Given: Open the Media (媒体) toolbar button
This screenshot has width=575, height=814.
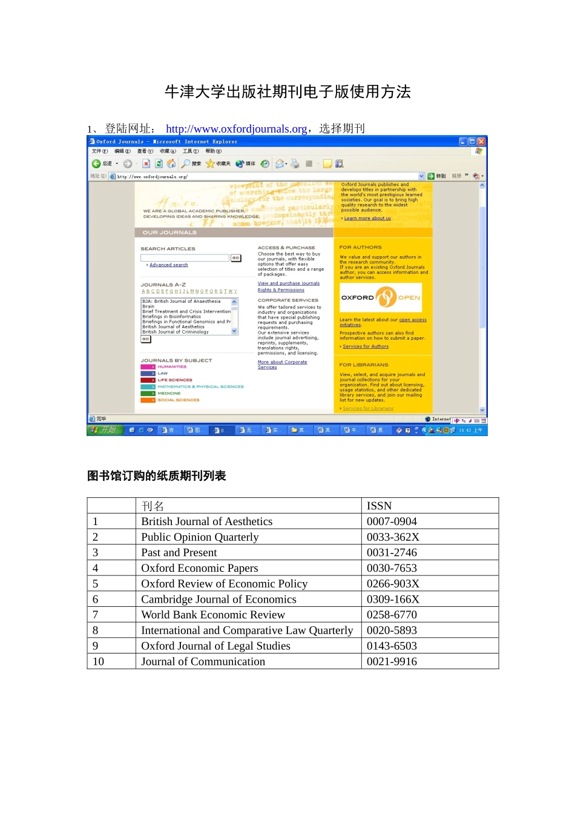Looking at the screenshot, I should pos(245,164).
